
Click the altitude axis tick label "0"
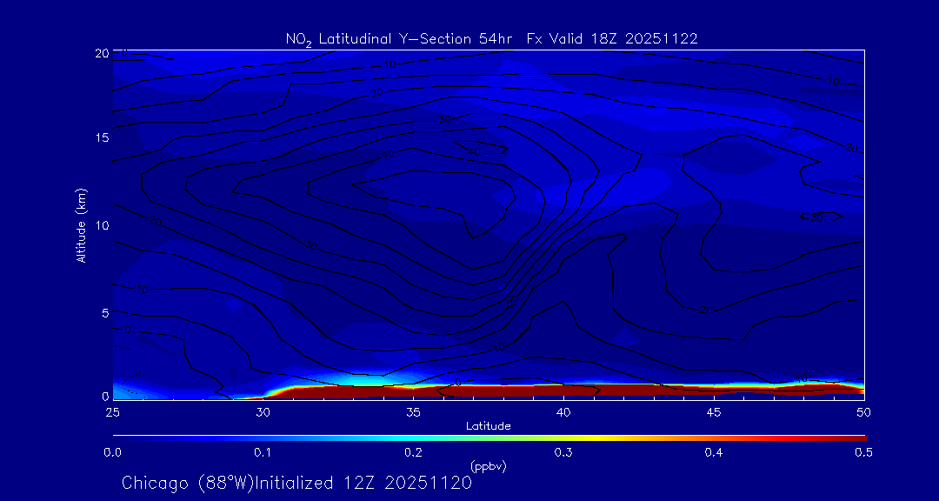(x=106, y=396)
